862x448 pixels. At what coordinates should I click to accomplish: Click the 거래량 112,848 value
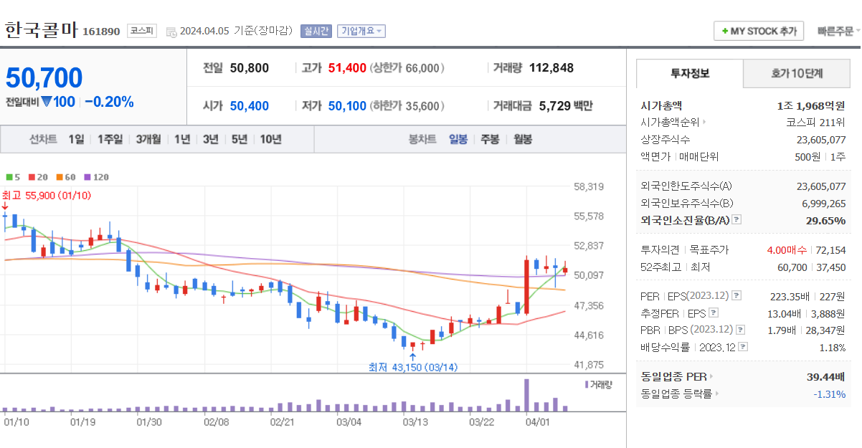pos(551,68)
